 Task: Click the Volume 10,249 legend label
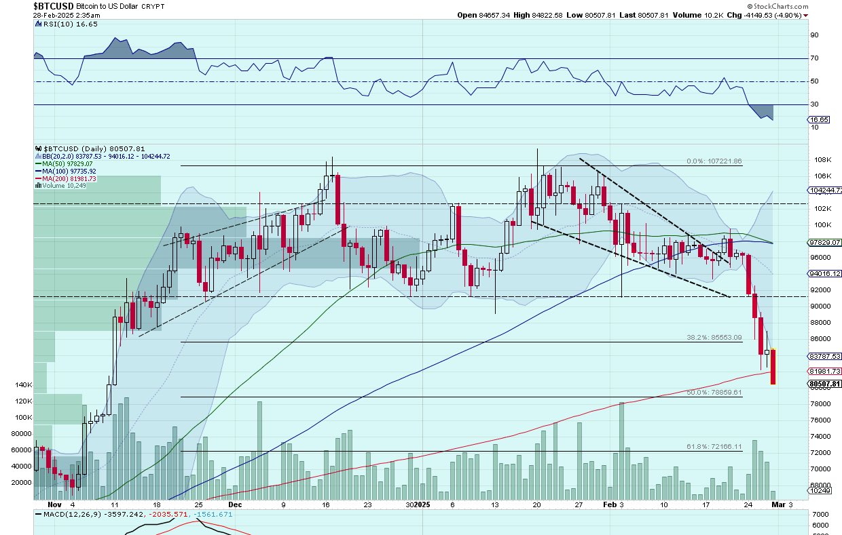coord(63,186)
